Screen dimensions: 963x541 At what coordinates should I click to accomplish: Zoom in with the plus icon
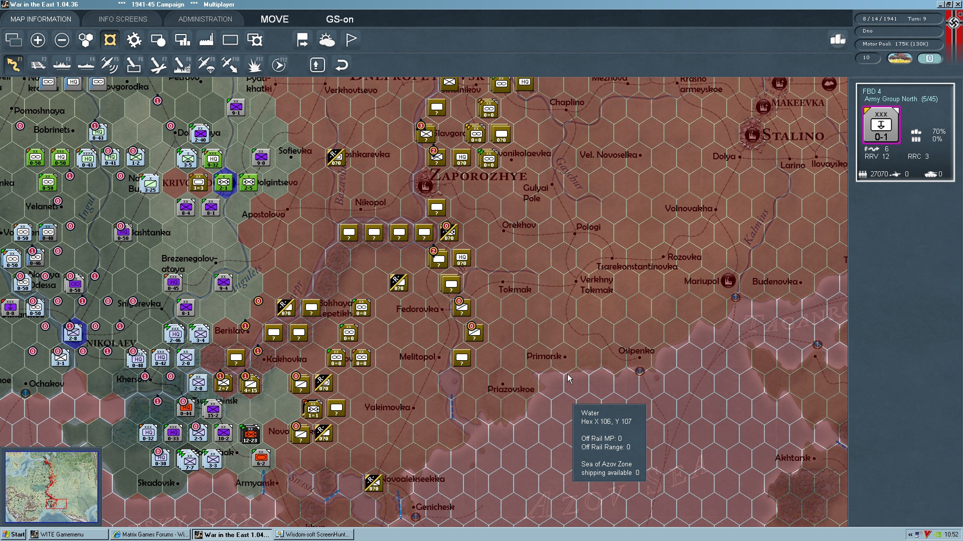click(x=38, y=40)
